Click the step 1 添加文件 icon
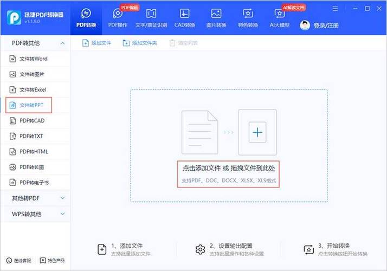The height and width of the screenshot is (271, 387). point(102,249)
